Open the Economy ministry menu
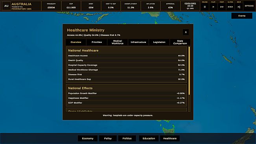 tap(88, 138)
